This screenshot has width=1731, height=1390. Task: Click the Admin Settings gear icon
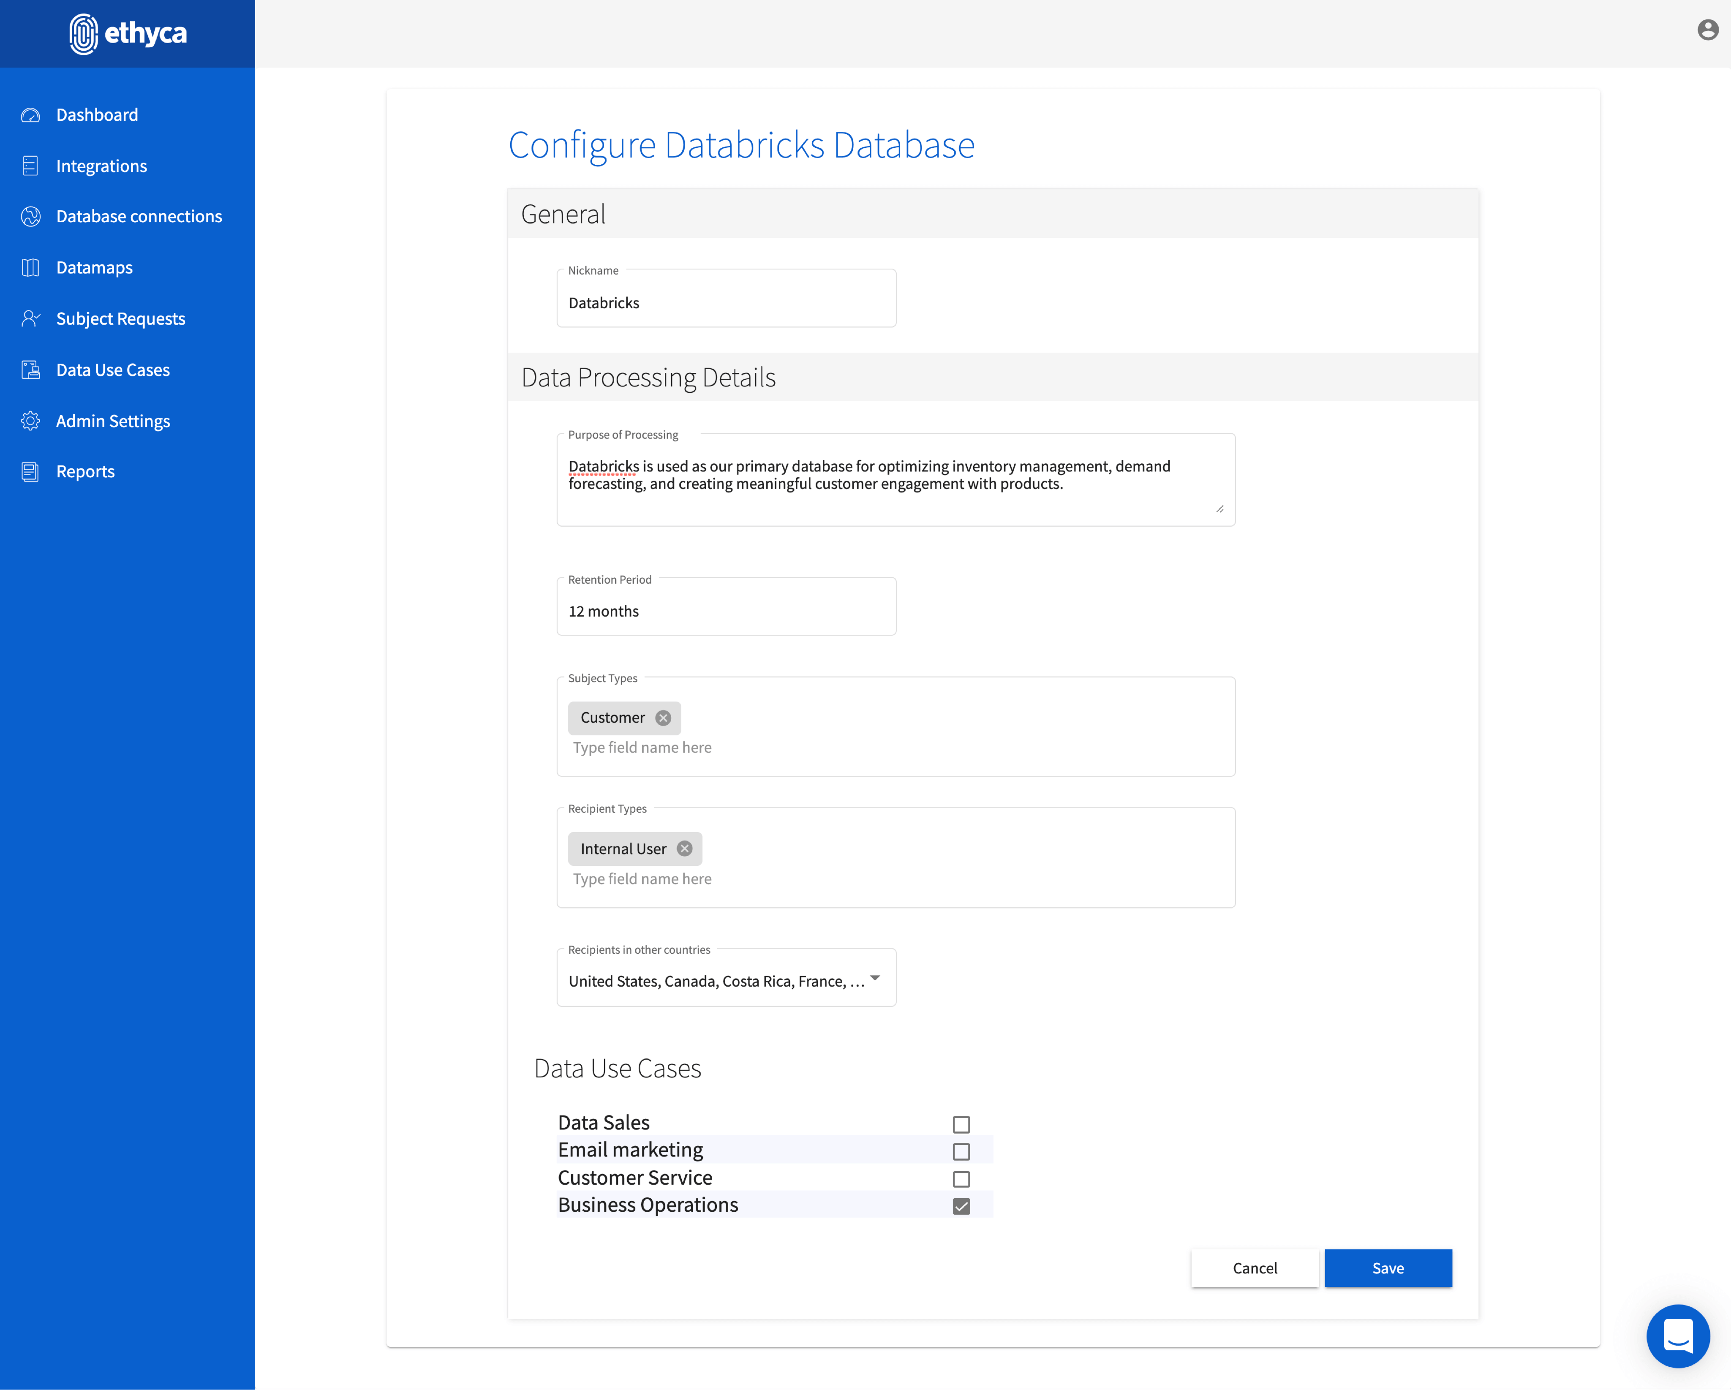click(30, 421)
